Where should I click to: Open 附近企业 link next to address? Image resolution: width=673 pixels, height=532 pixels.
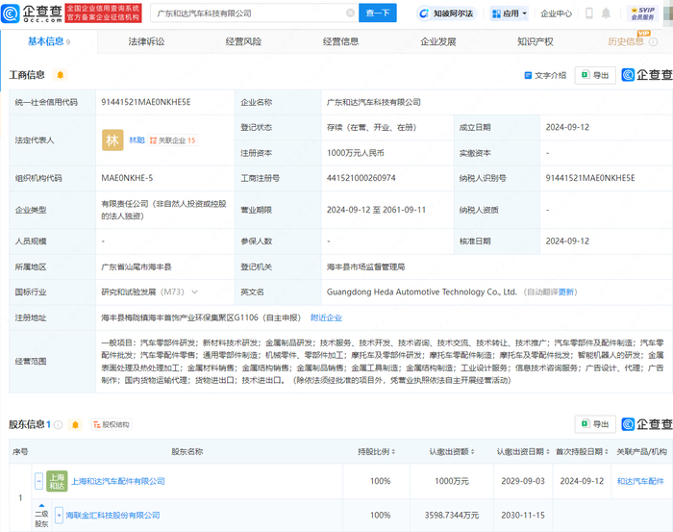[326, 317]
